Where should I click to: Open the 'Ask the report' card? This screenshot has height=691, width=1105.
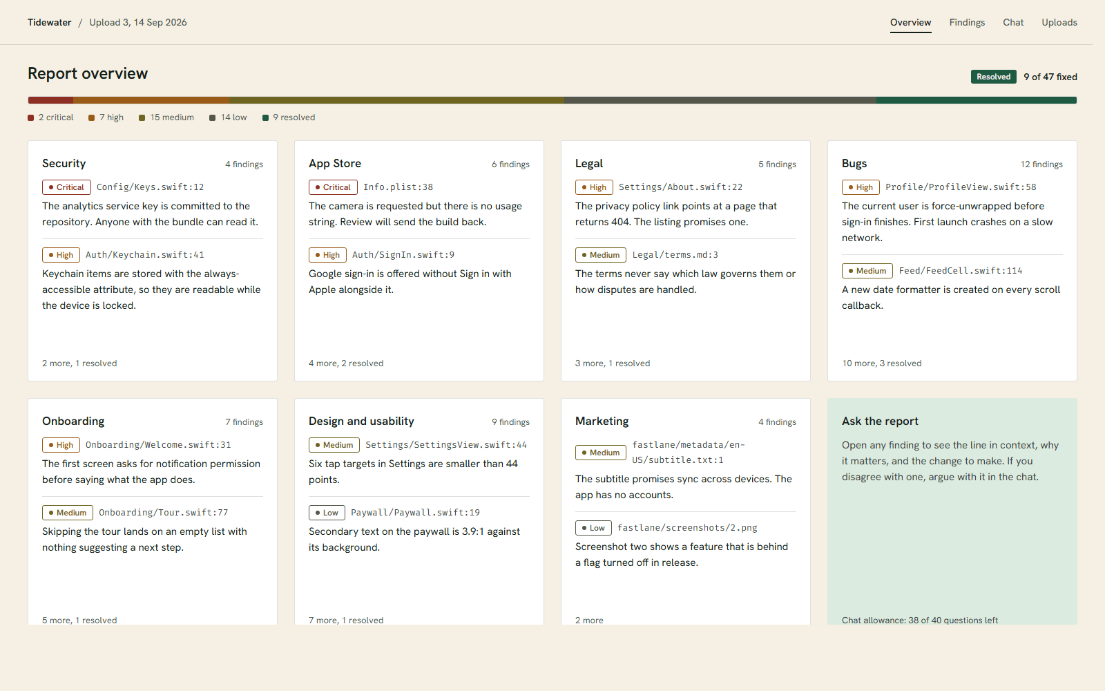coord(952,511)
